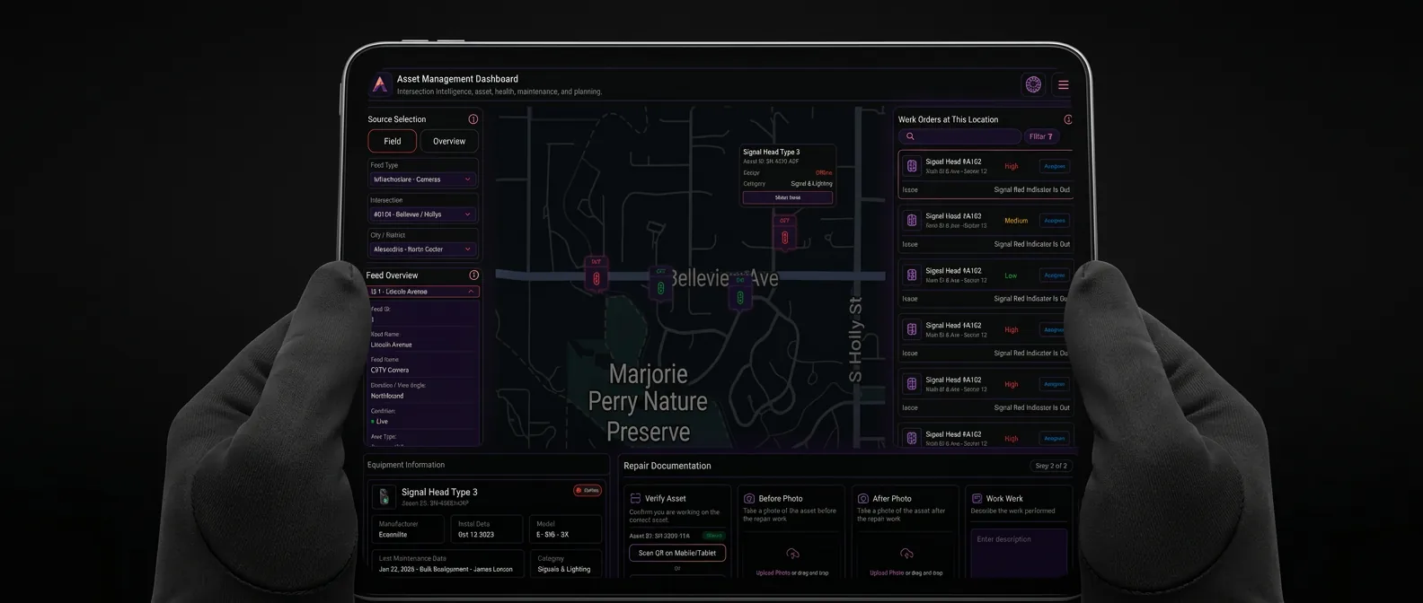Click the button in the Signal Head Type 3 map popup
The height and width of the screenshot is (603, 1423).
coord(788,197)
